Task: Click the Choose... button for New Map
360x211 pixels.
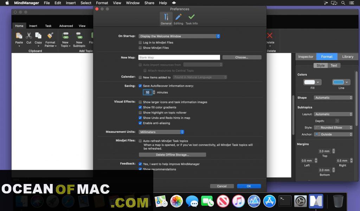Action: tap(242, 57)
